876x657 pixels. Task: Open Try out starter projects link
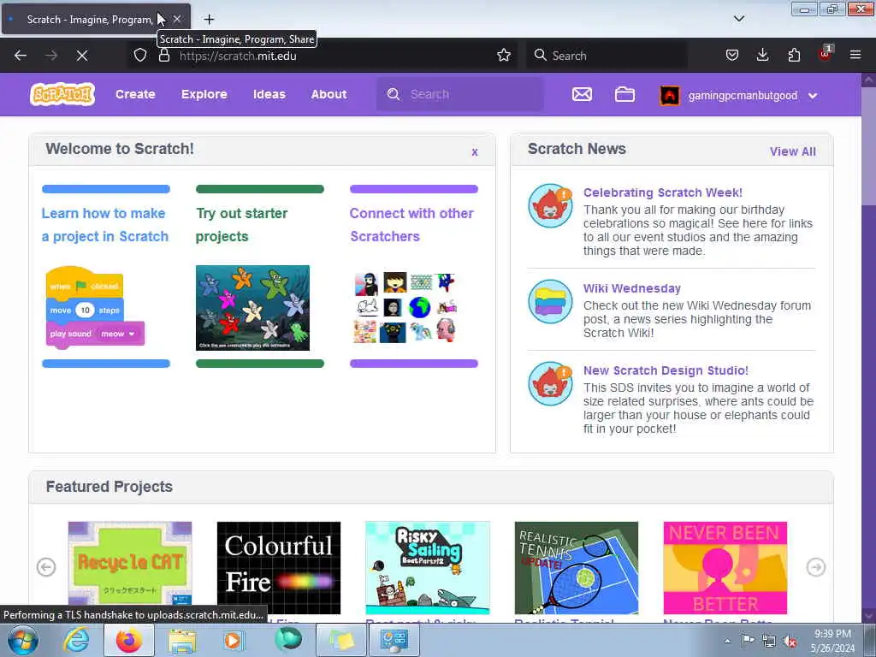point(241,225)
